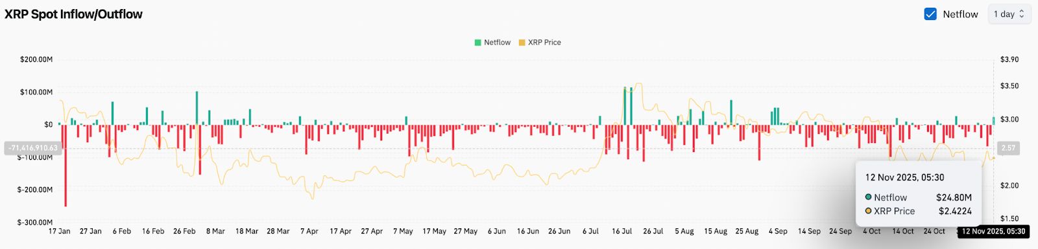Click the 4 Sep date label

(x=778, y=231)
